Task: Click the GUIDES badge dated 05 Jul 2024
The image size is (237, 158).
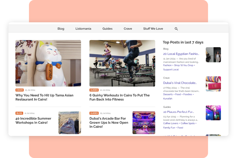Action: point(94,113)
